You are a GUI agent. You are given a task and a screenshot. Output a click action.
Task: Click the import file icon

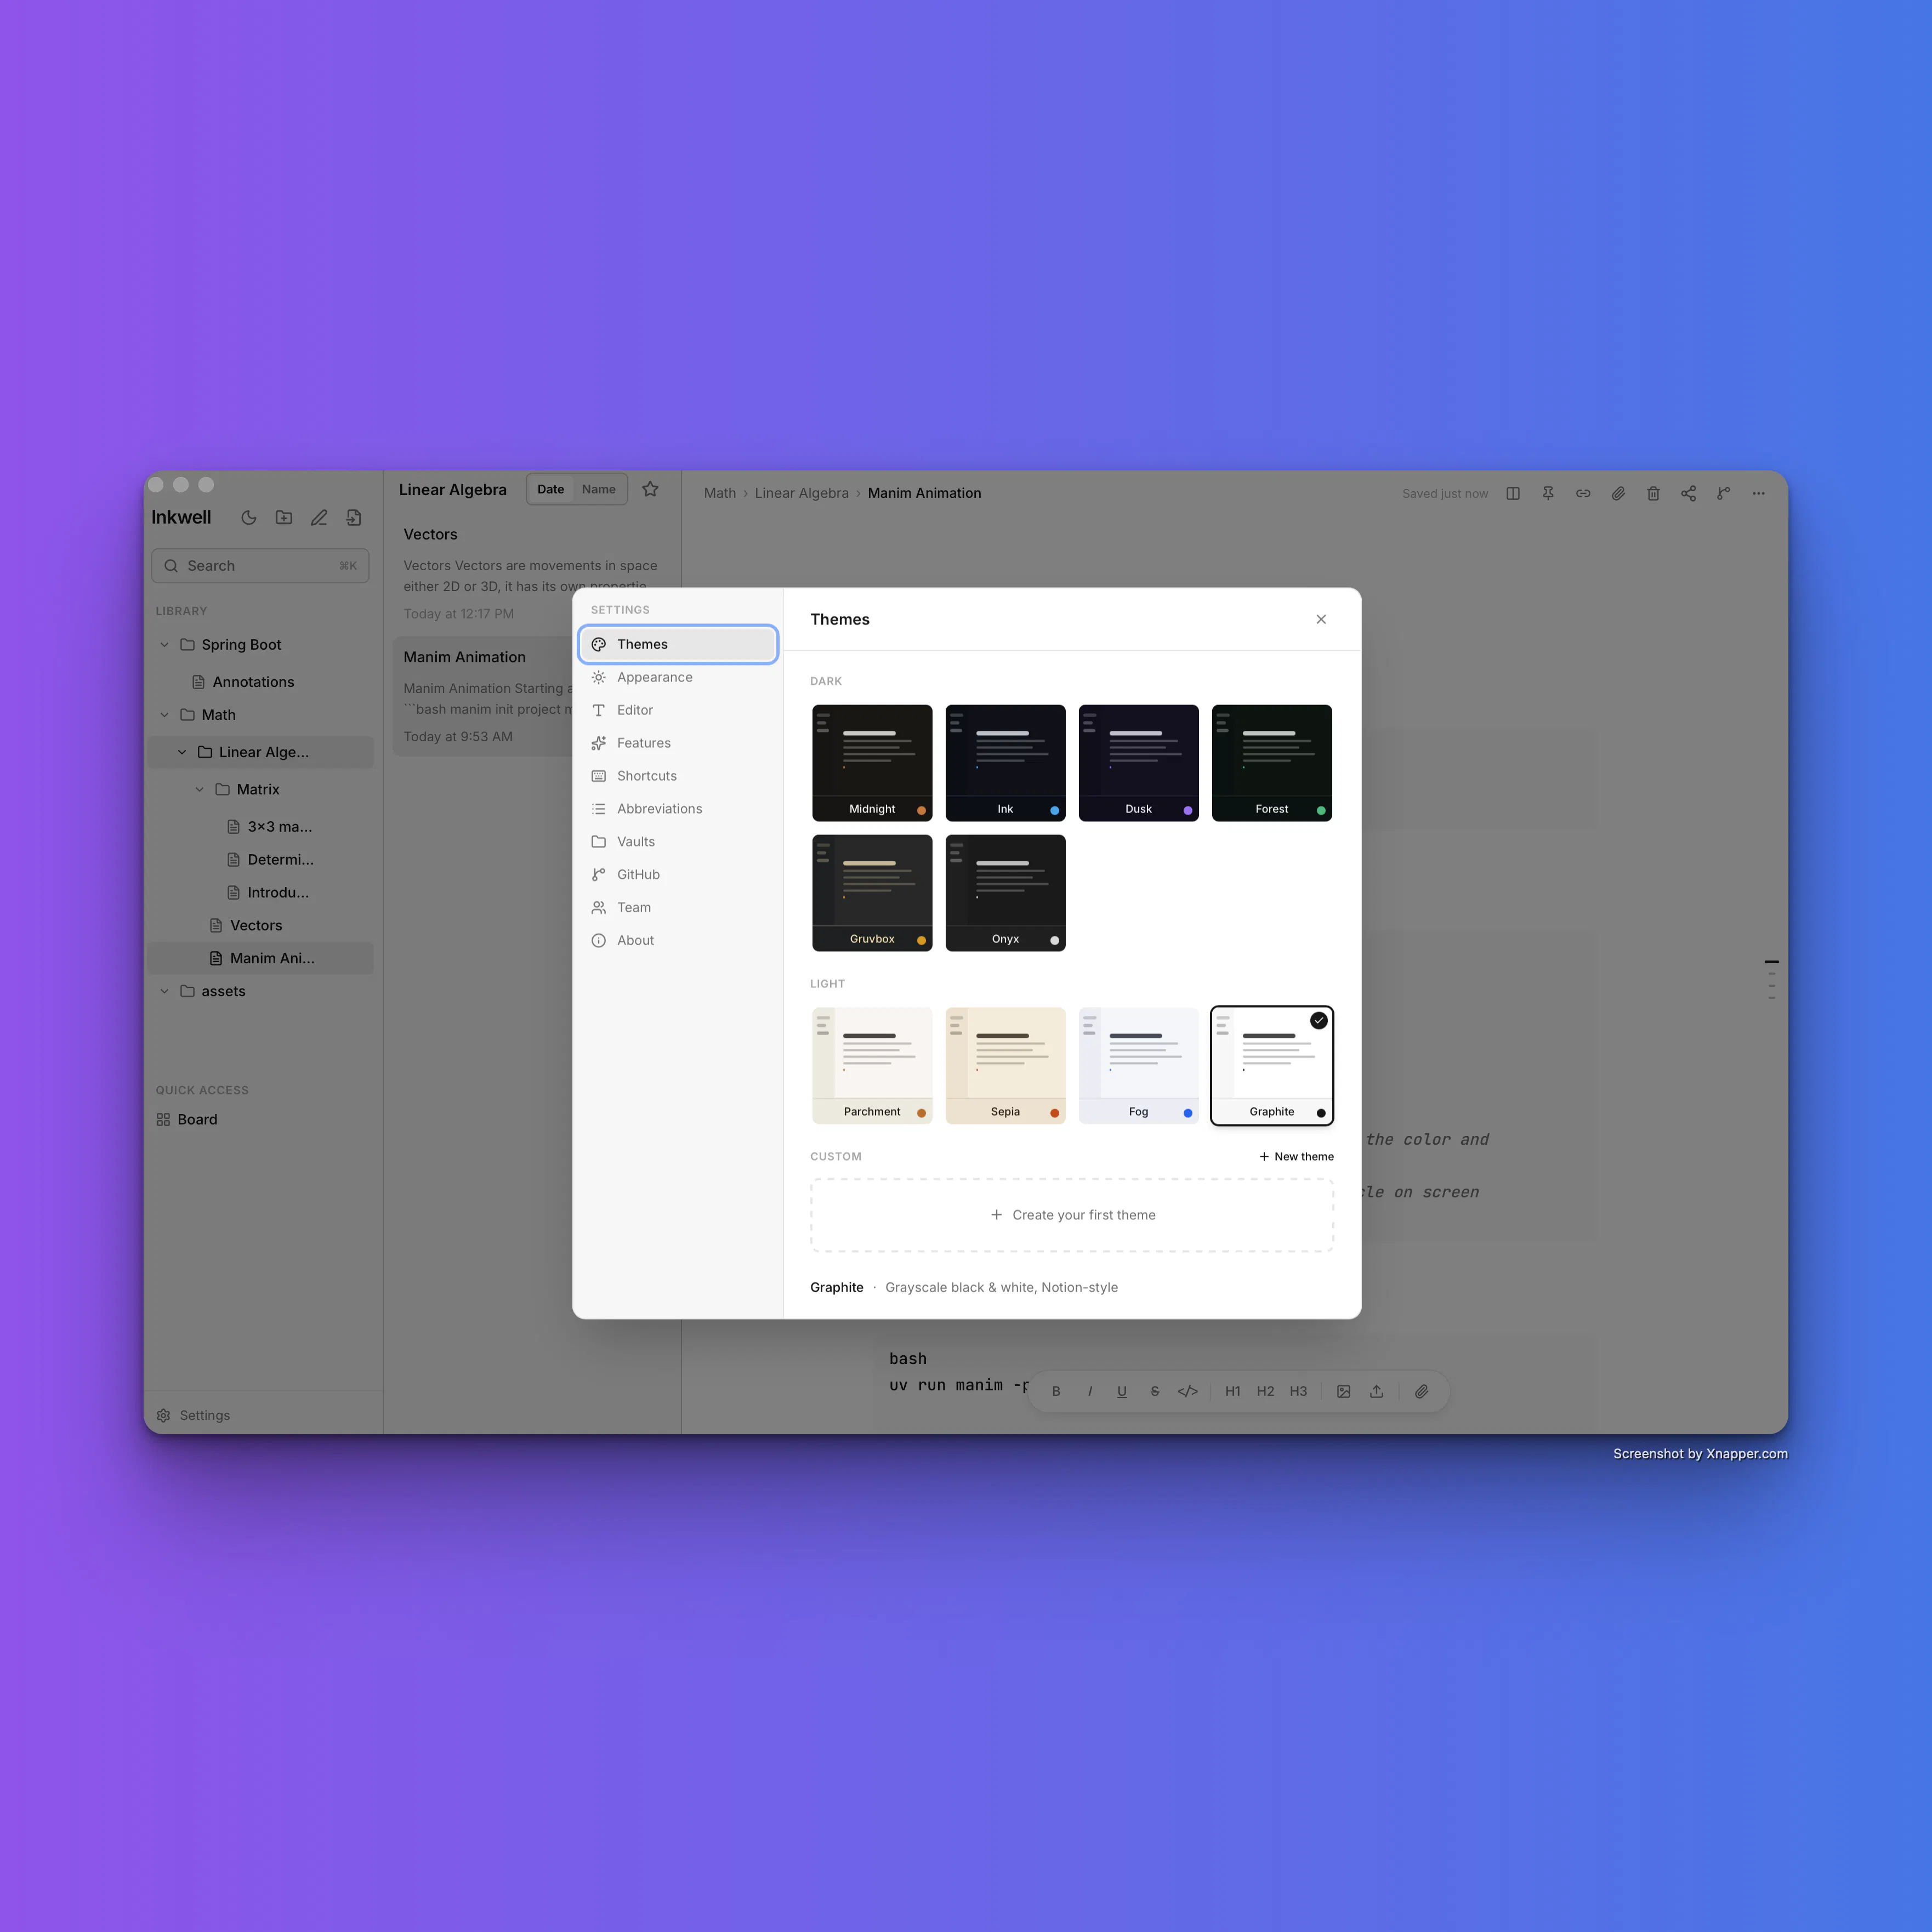354,517
